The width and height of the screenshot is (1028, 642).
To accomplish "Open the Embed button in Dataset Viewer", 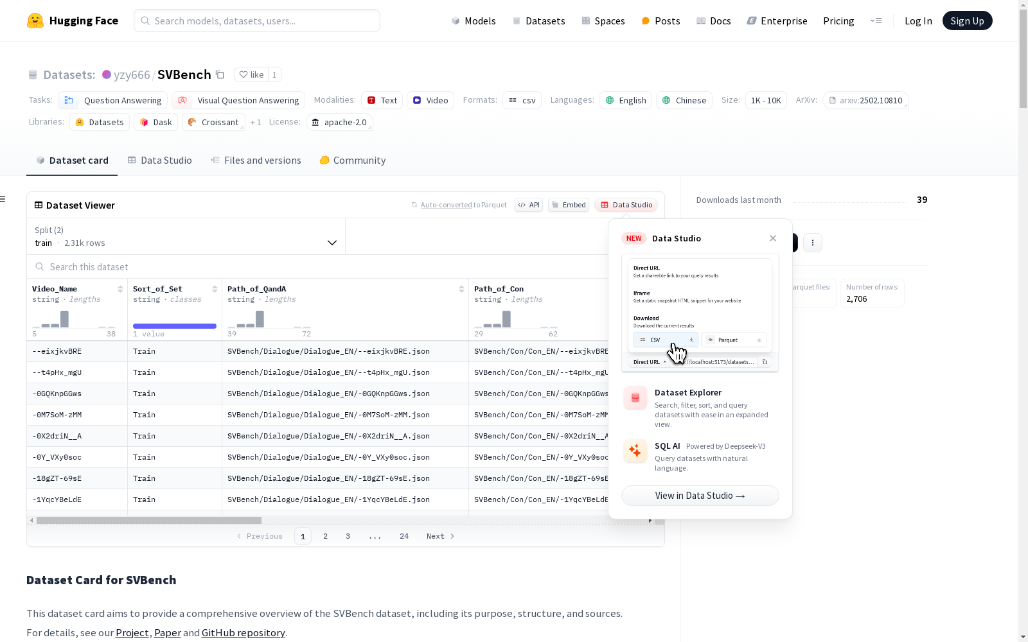I will [x=569, y=205].
